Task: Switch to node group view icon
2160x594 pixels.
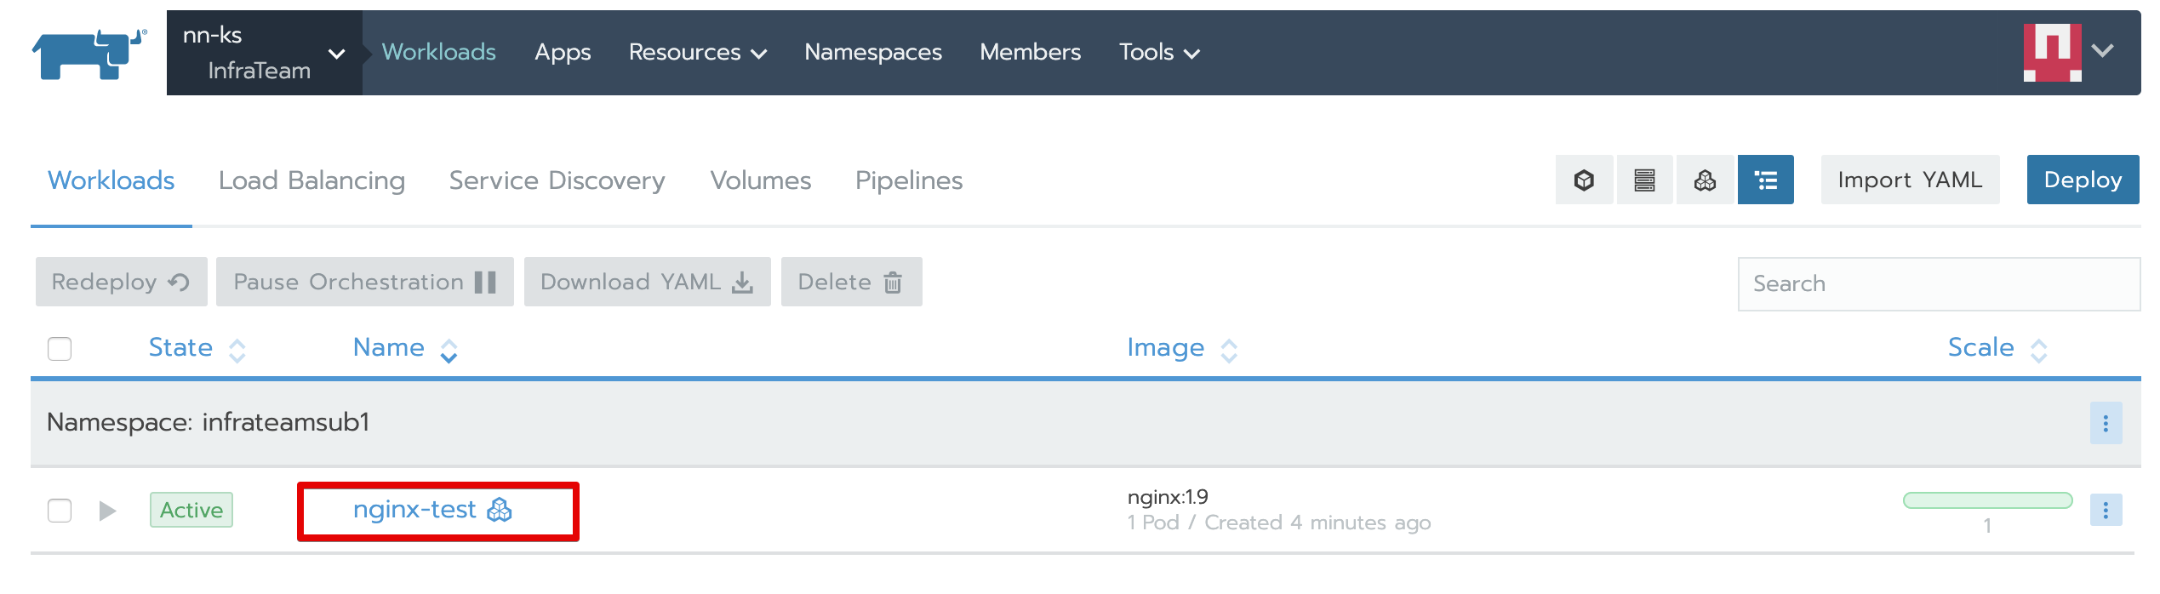Action: (1644, 180)
